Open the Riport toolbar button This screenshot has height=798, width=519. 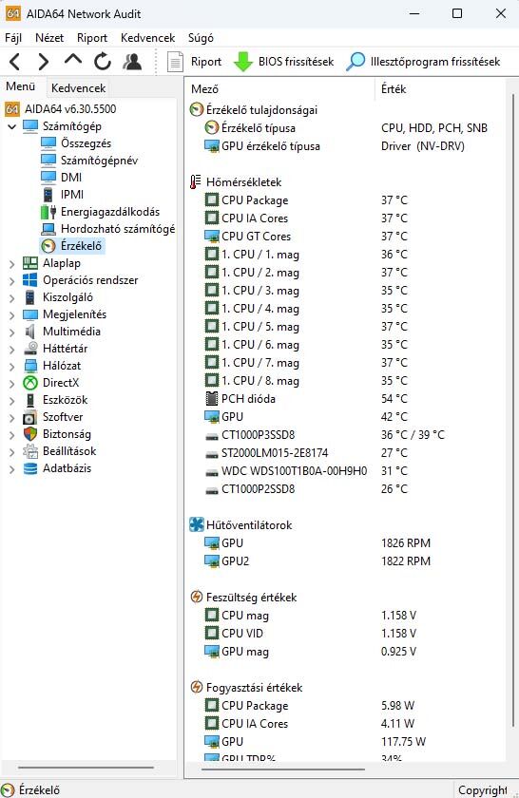pos(195,62)
